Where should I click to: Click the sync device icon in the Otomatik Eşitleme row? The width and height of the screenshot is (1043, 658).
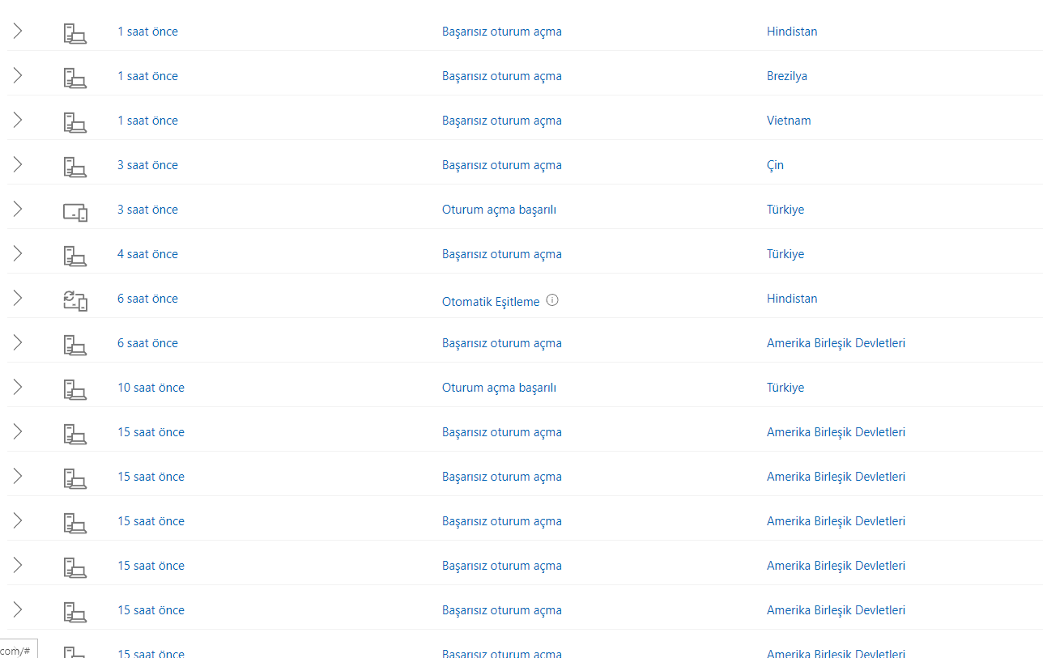[75, 300]
